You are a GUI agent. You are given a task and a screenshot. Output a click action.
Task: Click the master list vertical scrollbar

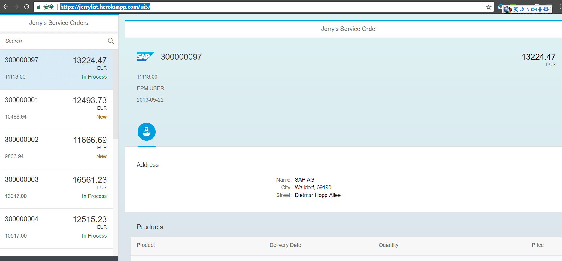pyautogui.click(x=115, y=94)
